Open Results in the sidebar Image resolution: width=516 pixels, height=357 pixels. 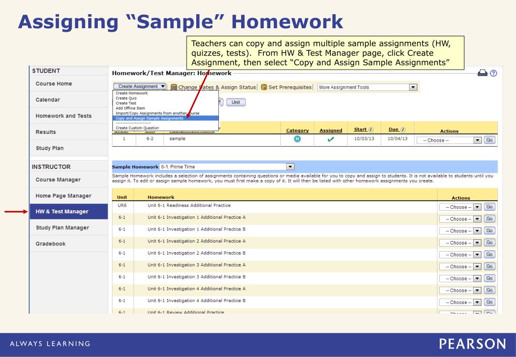click(69, 132)
